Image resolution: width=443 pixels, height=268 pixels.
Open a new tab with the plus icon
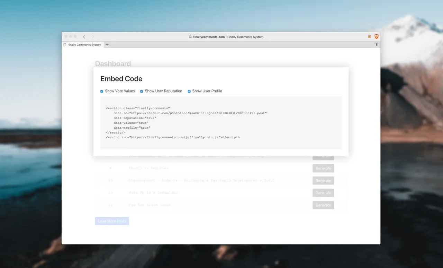pyautogui.click(x=107, y=44)
